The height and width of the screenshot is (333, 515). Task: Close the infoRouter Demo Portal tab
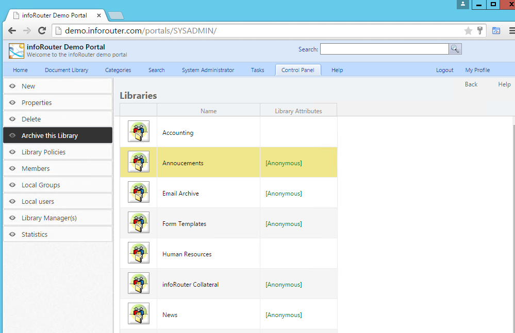(x=99, y=15)
